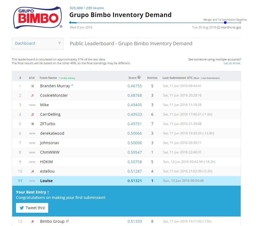Open Mike's team page
The width and height of the screenshot is (258, 226).
(x=44, y=105)
